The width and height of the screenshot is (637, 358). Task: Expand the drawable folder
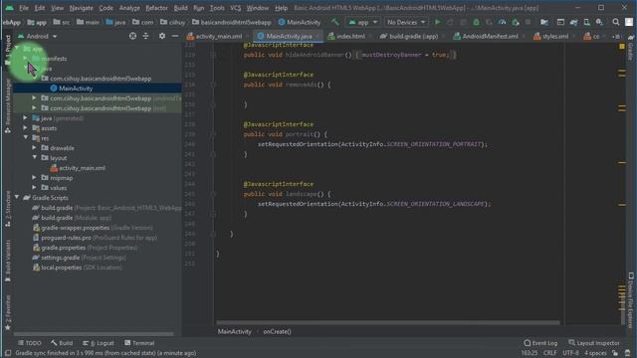click(x=35, y=148)
